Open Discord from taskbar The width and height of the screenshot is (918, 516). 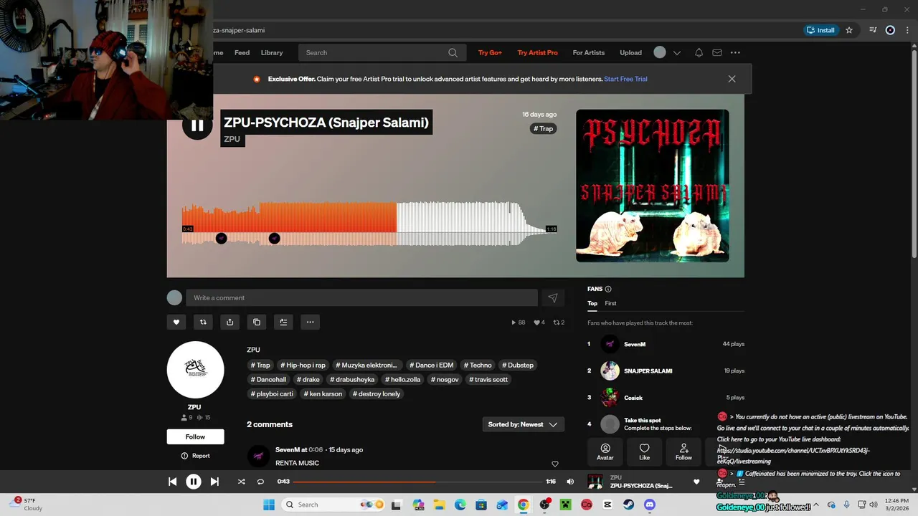click(650, 505)
